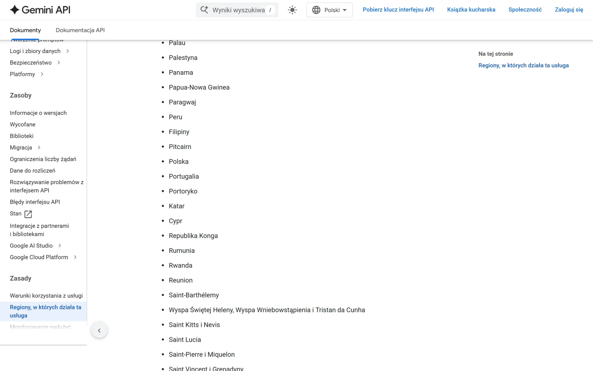Open the Polski language dropdown
Viewport: 593px width, 371px height.
(330, 10)
